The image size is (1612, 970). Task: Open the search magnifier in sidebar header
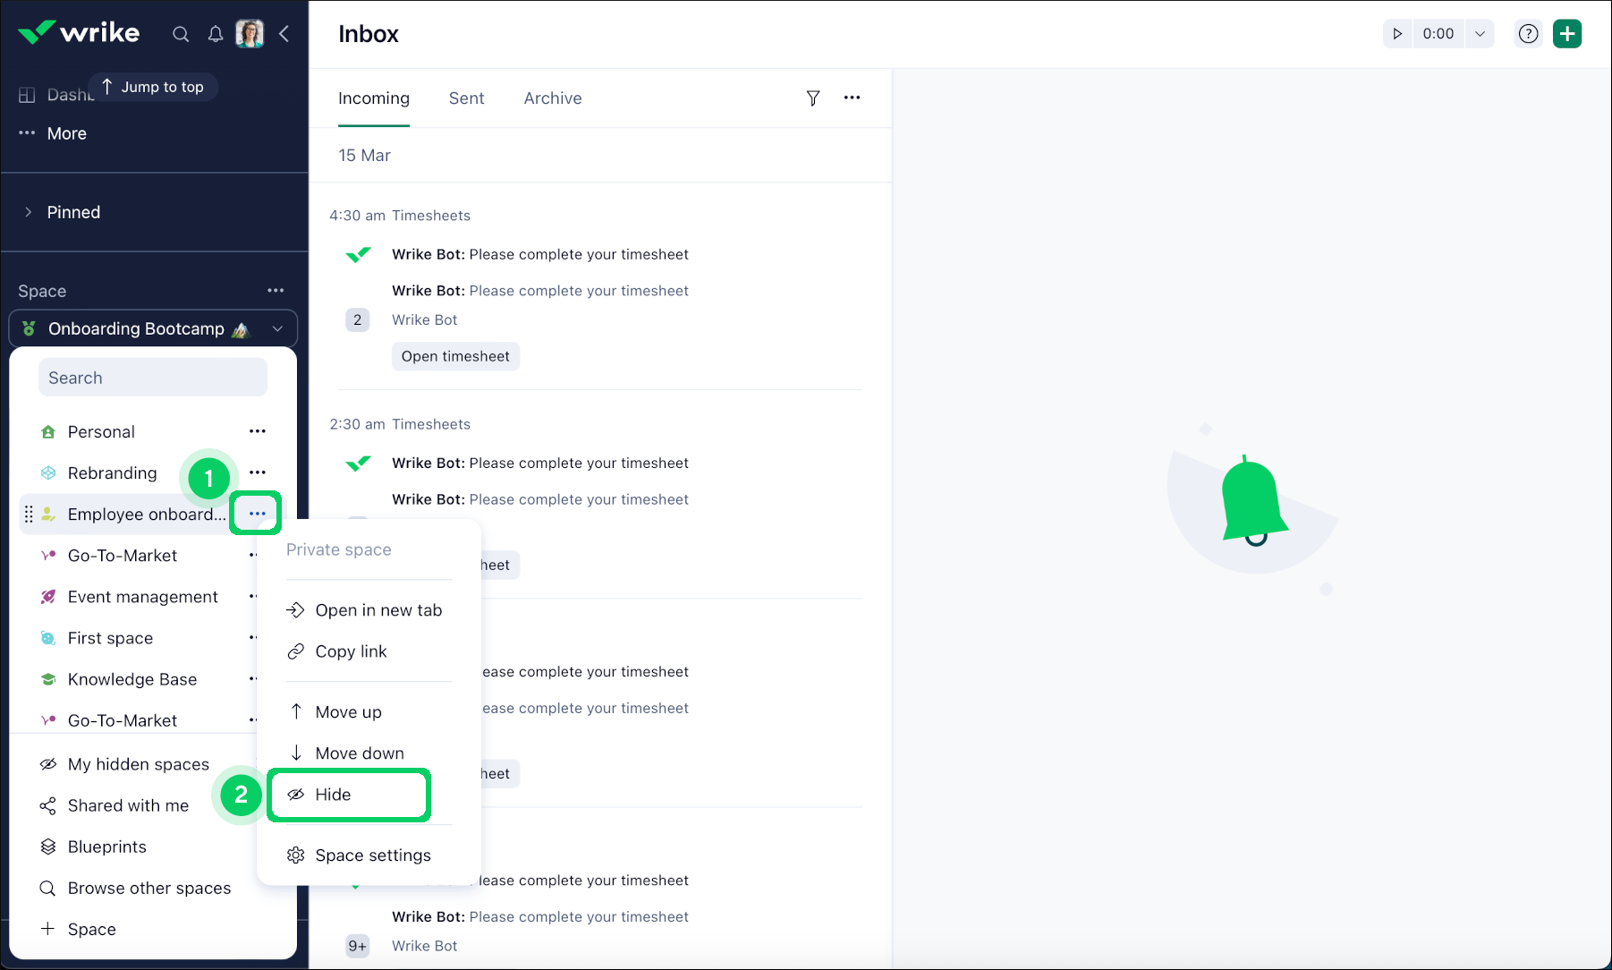181,34
